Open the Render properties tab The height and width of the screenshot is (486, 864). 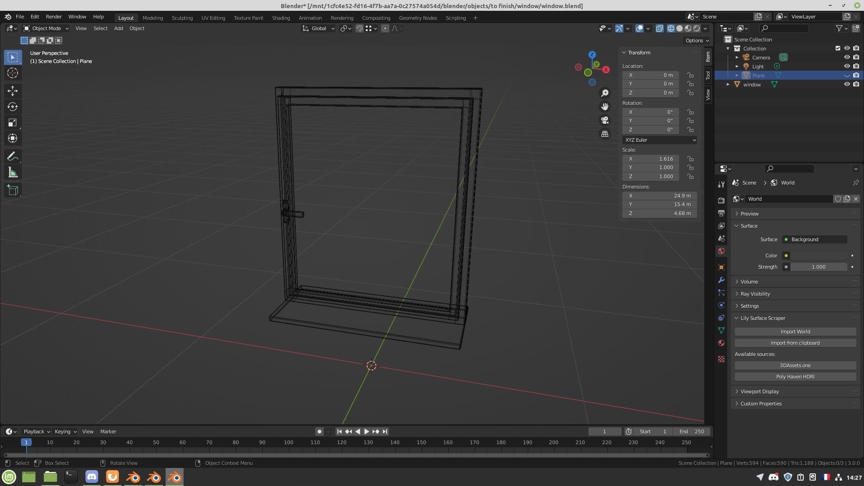coord(721,200)
